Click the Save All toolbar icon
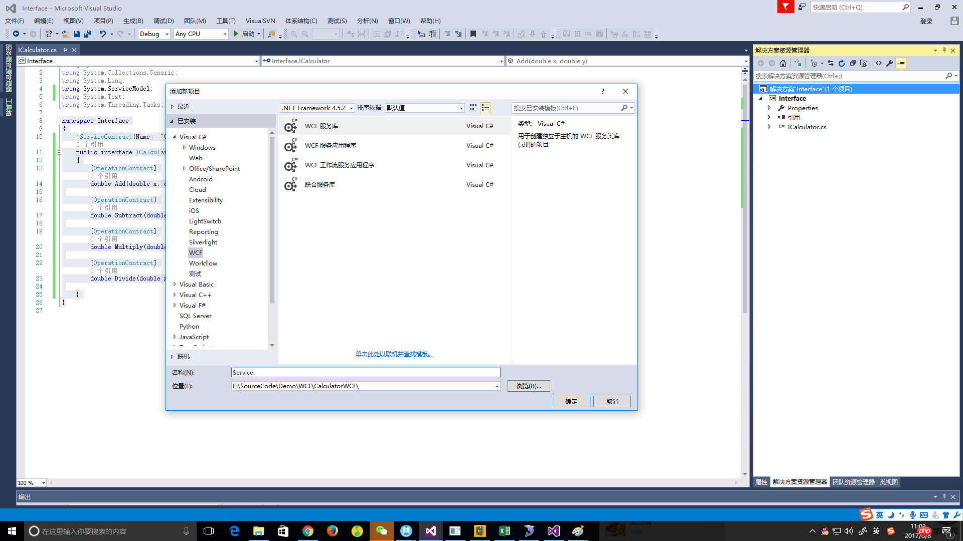The height and width of the screenshot is (541, 963). [88, 34]
